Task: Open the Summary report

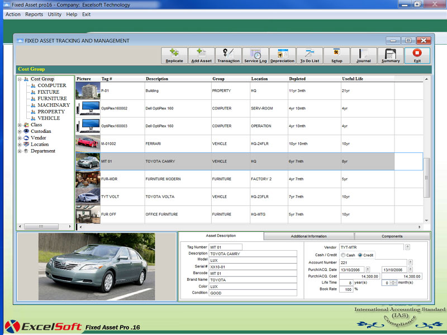Action: [x=391, y=56]
